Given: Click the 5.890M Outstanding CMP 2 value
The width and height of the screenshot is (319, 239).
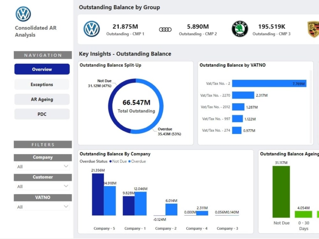Looking at the screenshot, I should point(198,27).
